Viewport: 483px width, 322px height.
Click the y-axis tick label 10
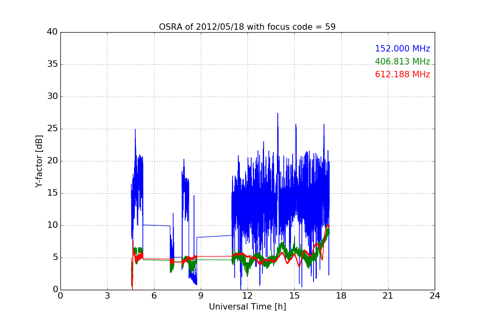coord(52,225)
